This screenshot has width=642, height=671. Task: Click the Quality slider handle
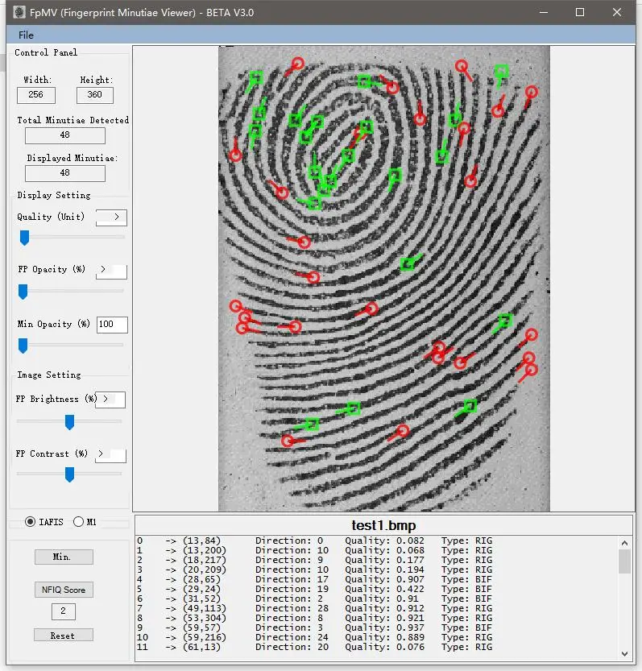coord(24,237)
